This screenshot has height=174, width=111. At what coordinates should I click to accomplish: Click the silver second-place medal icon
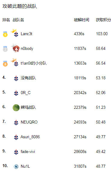(x=5, y=49)
